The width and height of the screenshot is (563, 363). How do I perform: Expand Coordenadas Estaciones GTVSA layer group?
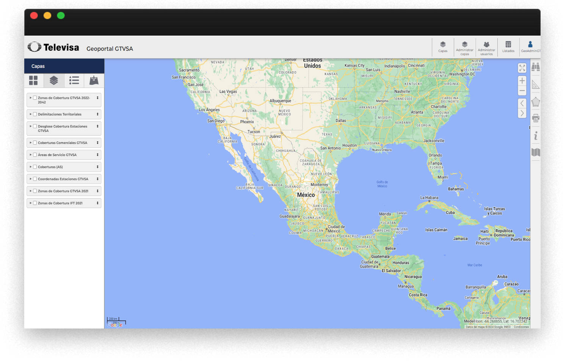click(x=31, y=179)
